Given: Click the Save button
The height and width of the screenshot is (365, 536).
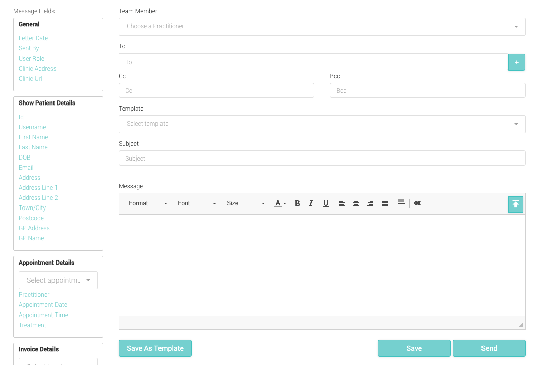Looking at the screenshot, I should click(x=414, y=348).
